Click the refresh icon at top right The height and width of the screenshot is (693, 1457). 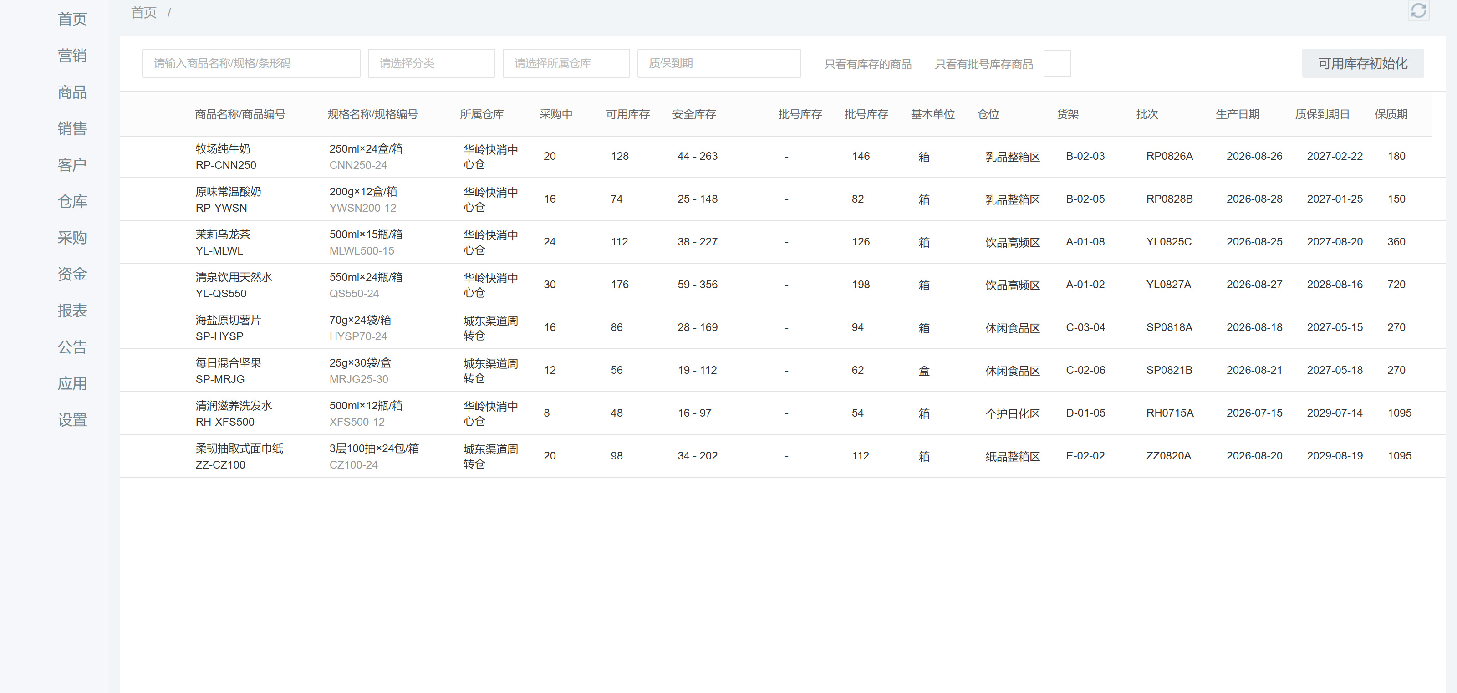click(x=1418, y=11)
